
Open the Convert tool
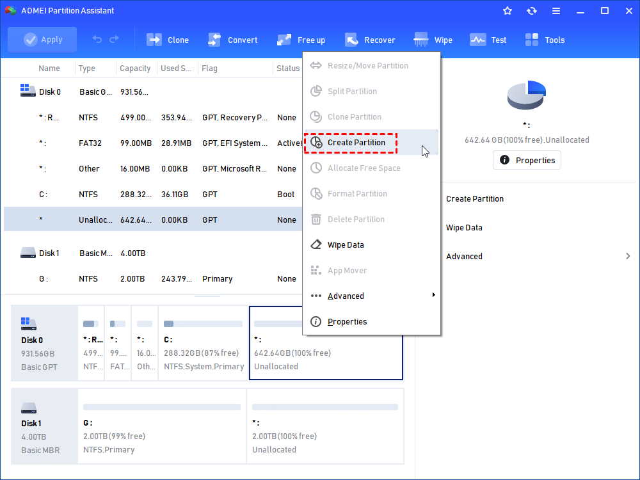click(x=233, y=40)
